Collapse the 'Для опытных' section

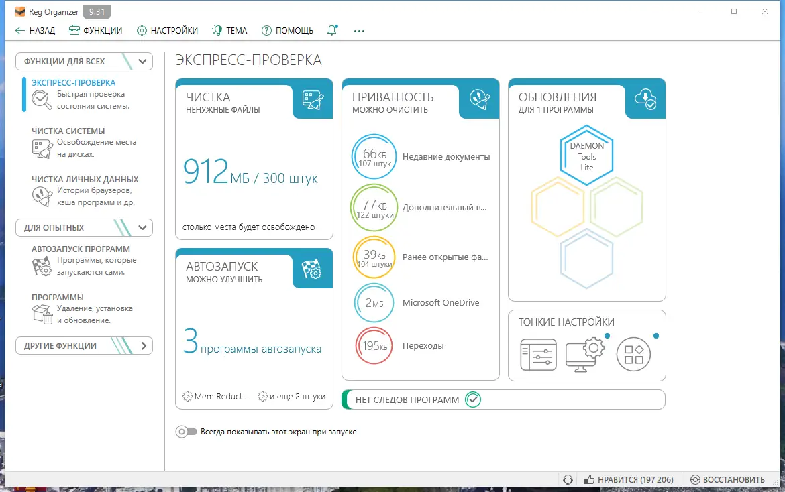point(142,227)
